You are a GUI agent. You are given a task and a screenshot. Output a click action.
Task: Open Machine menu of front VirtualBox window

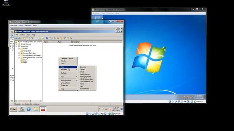click(14, 25)
